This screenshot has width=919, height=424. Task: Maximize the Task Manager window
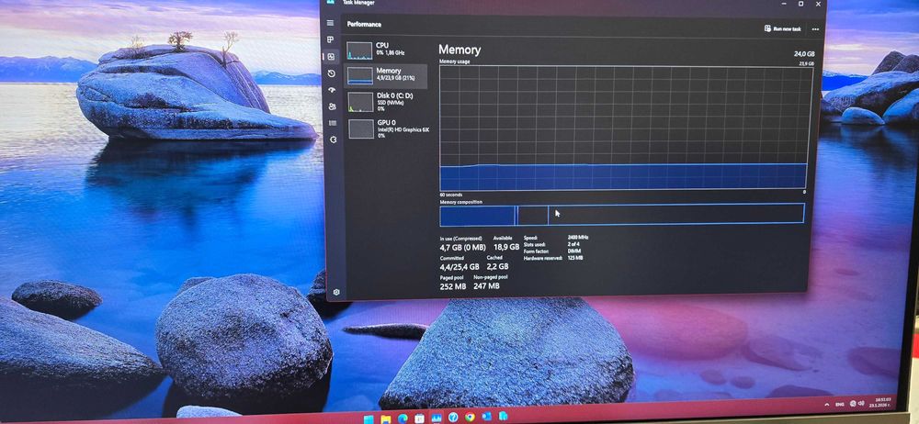800,4
